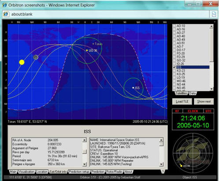
Task: Uncheck the ISS satellite checkbox
Action: point(174,67)
